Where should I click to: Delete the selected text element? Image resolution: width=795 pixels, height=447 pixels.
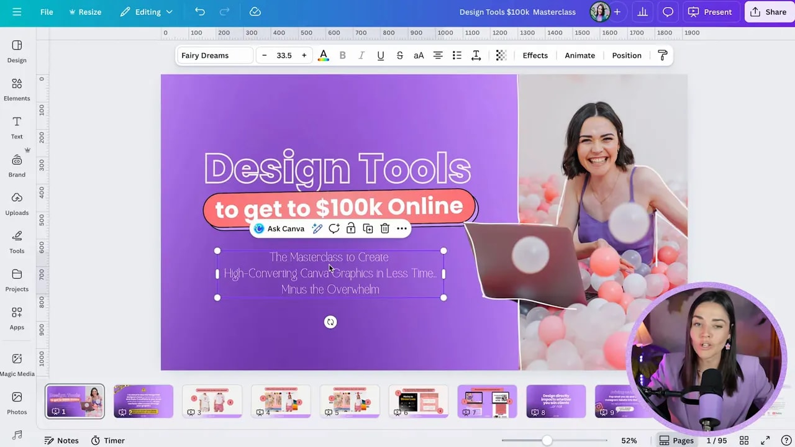[x=384, y=228]
